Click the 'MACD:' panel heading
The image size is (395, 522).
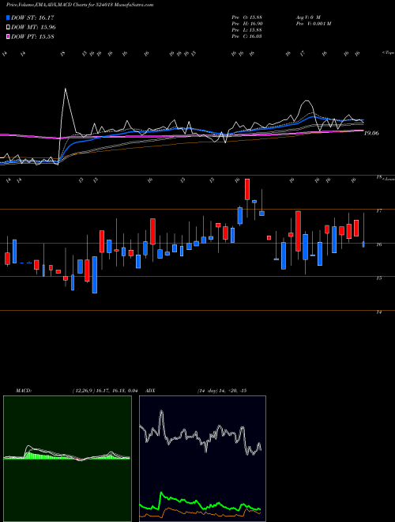pos(23,391)
